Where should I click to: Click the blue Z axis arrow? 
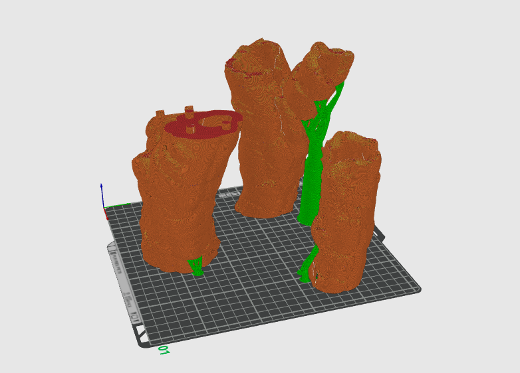tap(102, 195)
